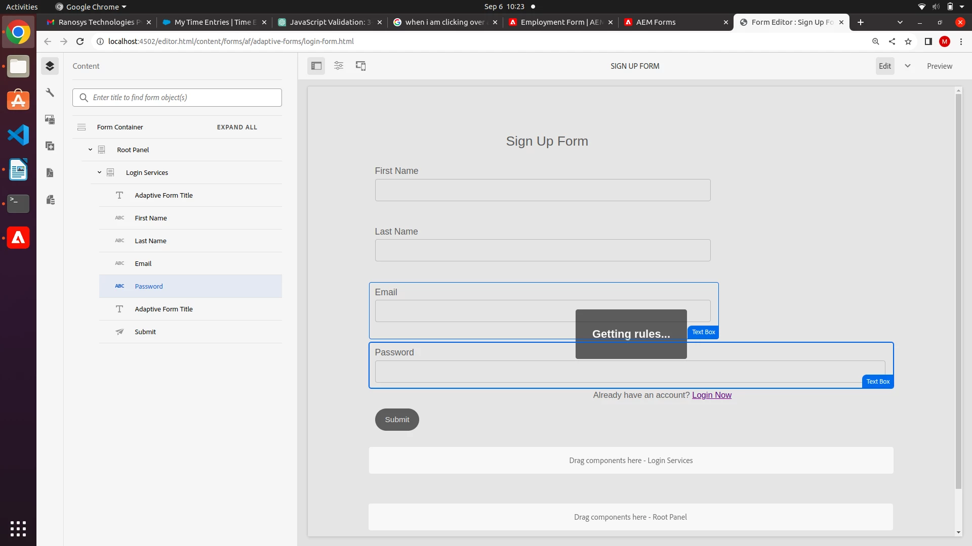Switch to the AEM Forms tab

coord(656,22)
